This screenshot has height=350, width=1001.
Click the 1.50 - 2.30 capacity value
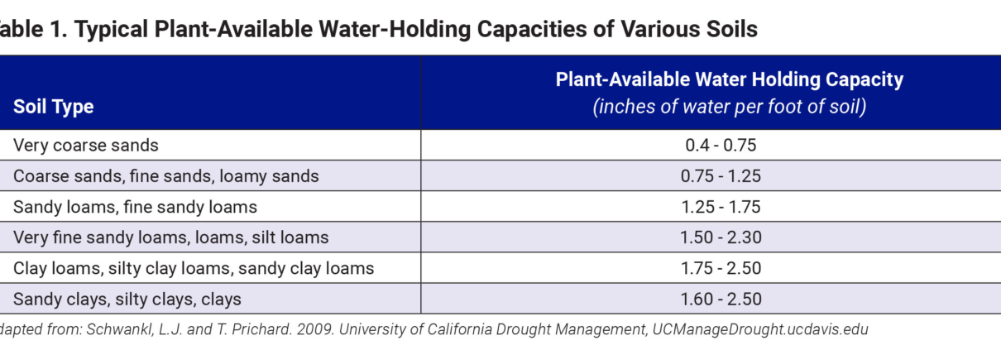721,237
